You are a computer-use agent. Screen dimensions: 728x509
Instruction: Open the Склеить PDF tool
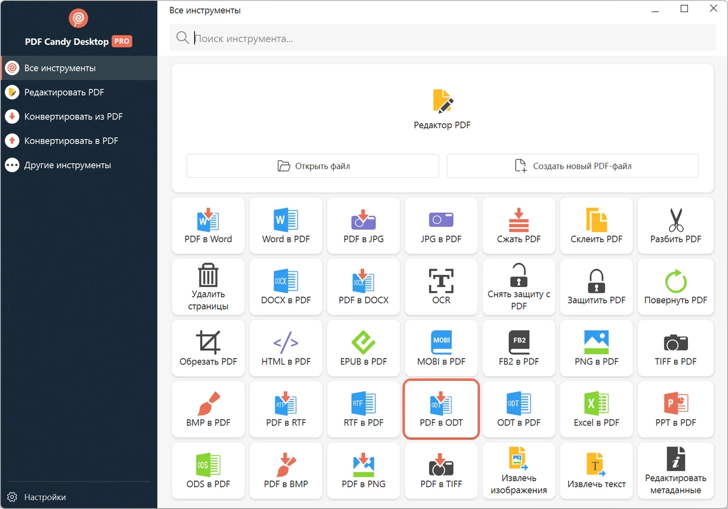(x=596, y=225)
